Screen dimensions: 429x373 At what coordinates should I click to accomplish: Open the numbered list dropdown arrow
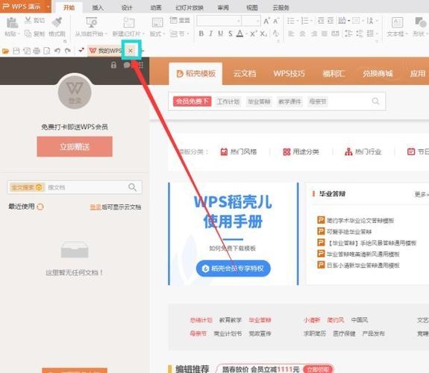tap(311, 21)
